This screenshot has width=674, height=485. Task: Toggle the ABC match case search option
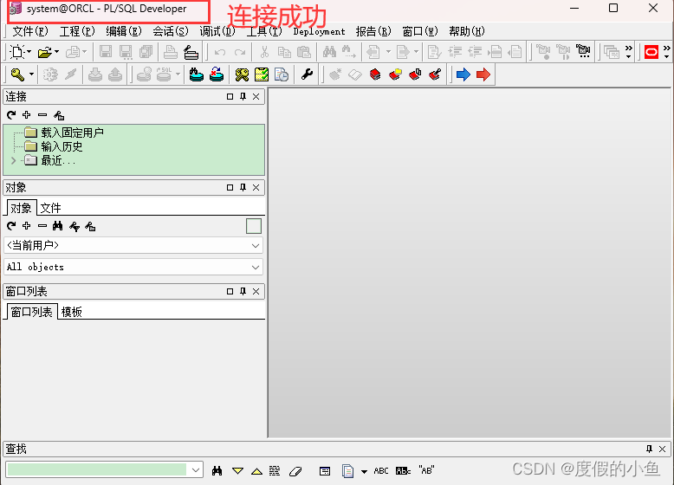click(x=381, y=471)
